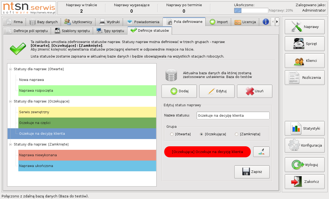The image size is (329, 199).
Task: Save changes with the Zapisz button
Action: tap(252, 172)
